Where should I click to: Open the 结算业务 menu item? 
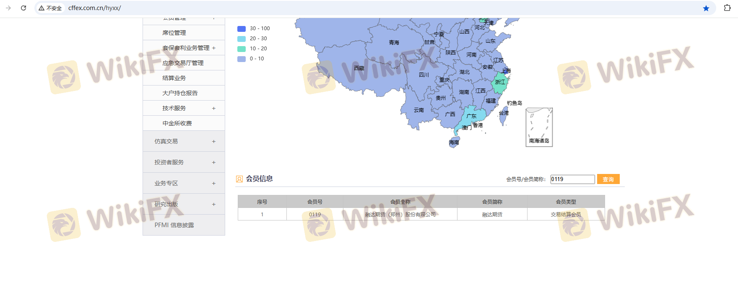(x=174, y=78)
